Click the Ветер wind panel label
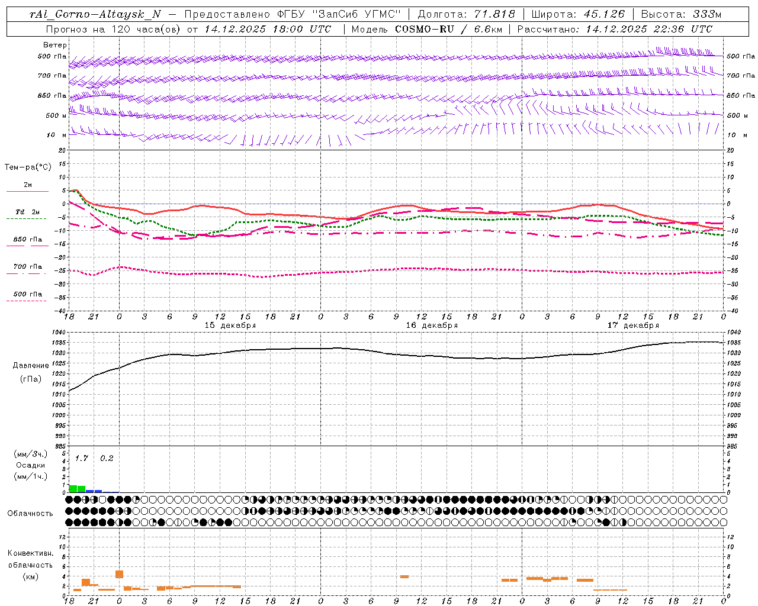Image resolution: width=758 pixels, height=606 pixels. pos(55,45)
